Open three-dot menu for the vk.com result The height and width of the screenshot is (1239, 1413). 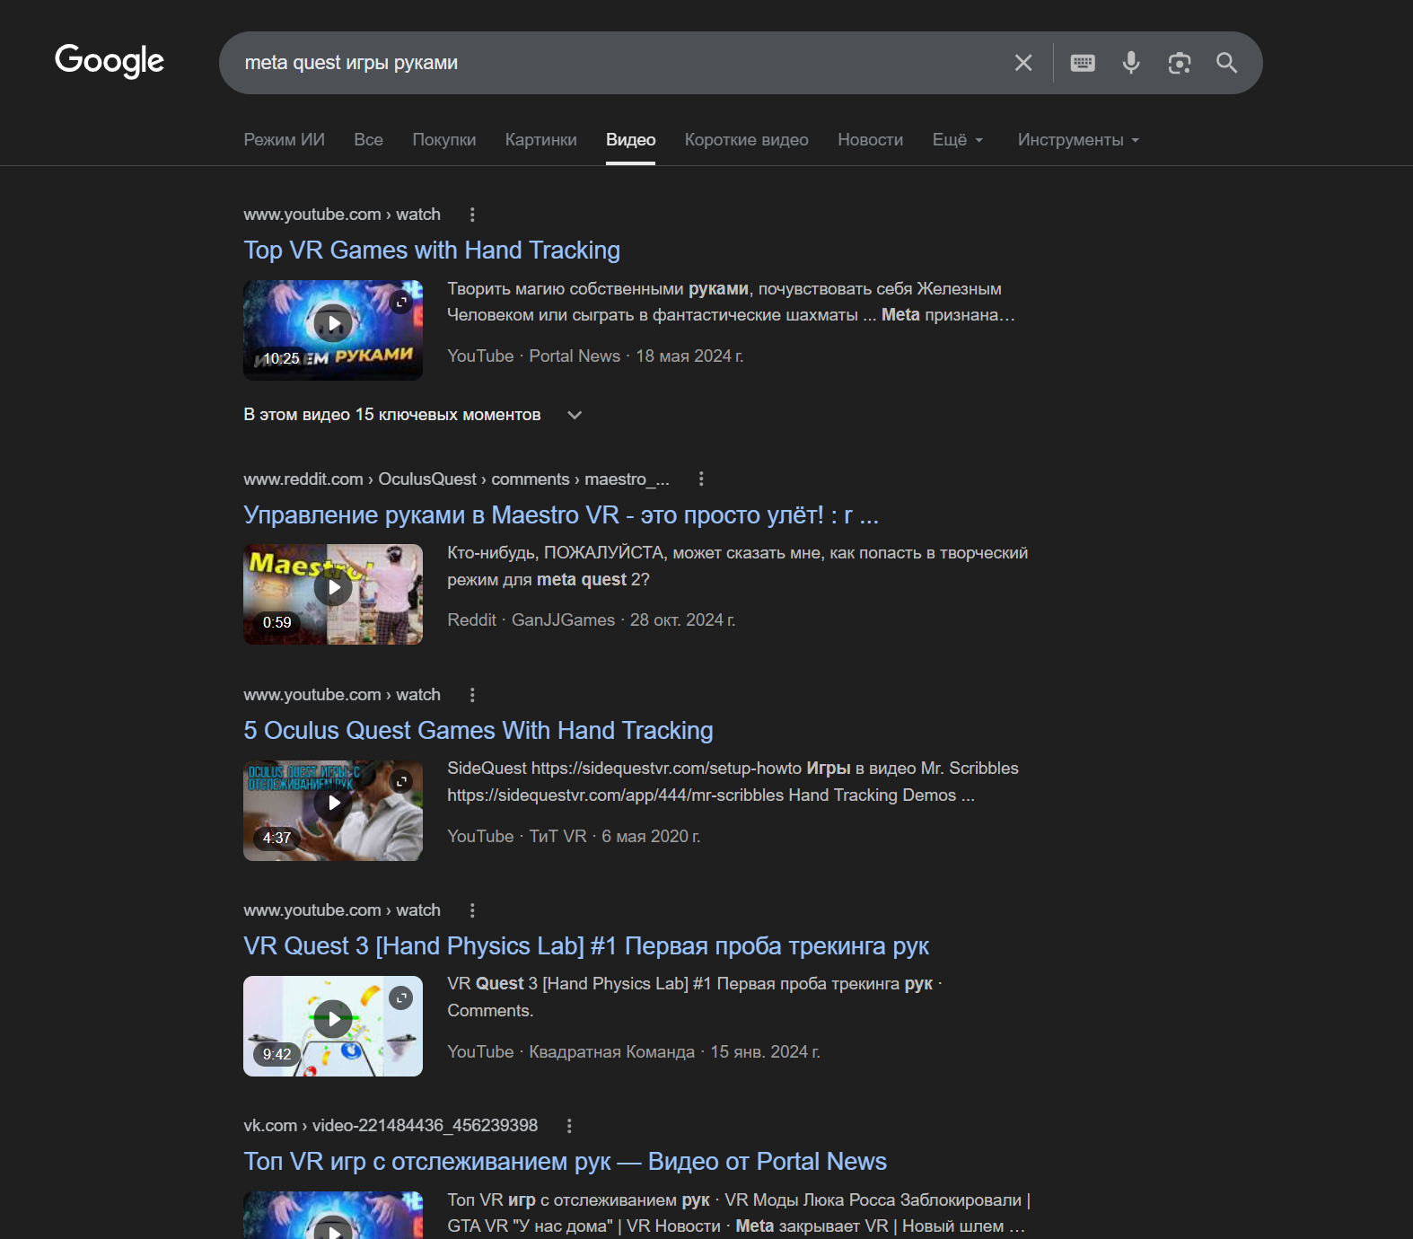pyautogui.click(x=569, y=1126)
